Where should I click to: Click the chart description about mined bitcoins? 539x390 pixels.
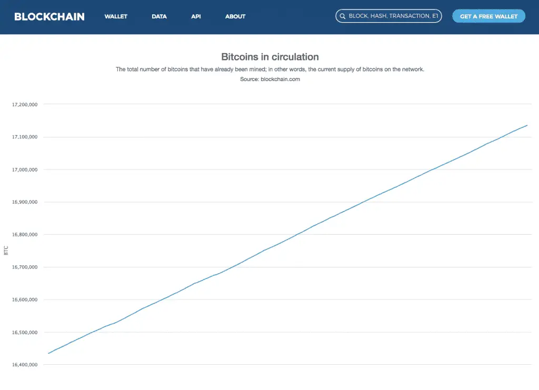click(269, 69)
